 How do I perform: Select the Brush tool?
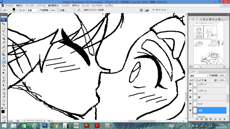[4, 51]
